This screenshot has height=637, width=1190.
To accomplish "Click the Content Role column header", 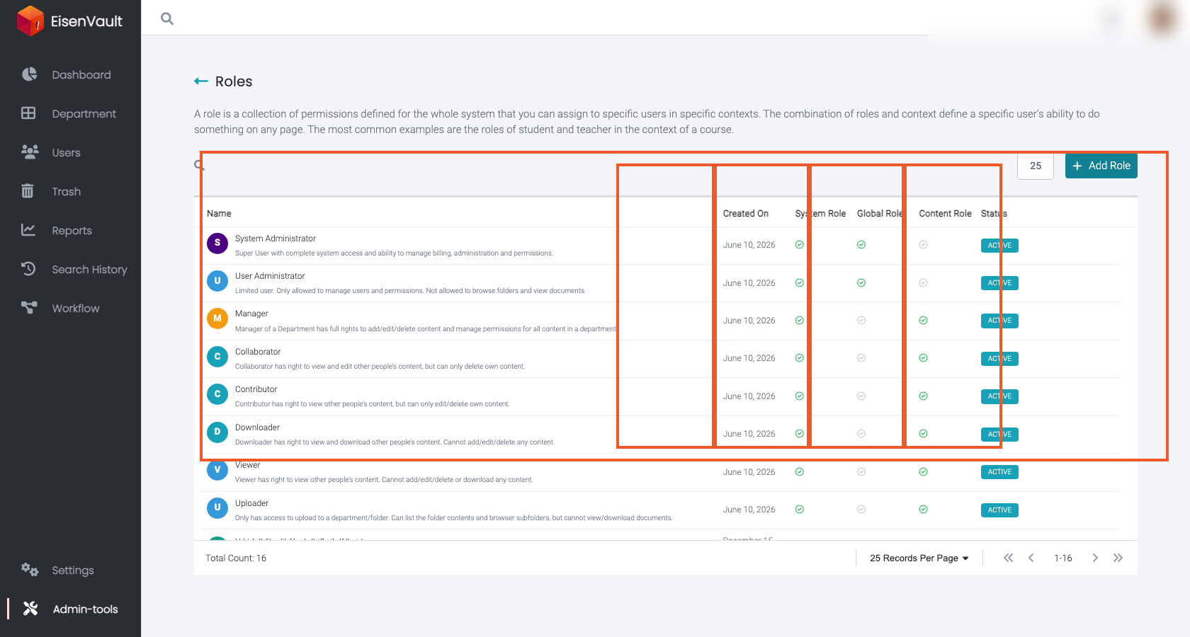I will coord(945,214).
